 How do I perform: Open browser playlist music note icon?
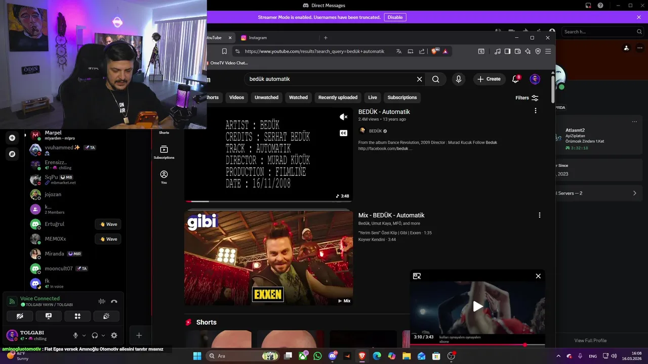(x=497, y=51)
